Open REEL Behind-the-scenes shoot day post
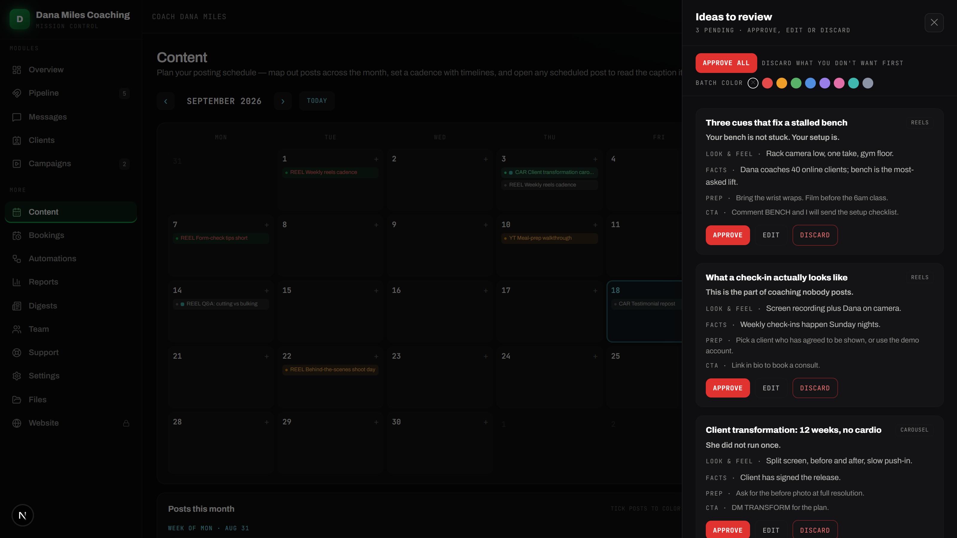The height and width of the screenshot is (538, 957). [x=330, y=369]
